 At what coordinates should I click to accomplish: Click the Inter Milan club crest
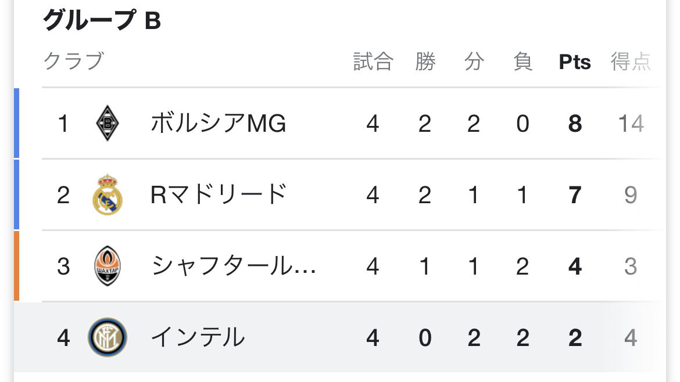pyautogui.click(x=108, y=337)
